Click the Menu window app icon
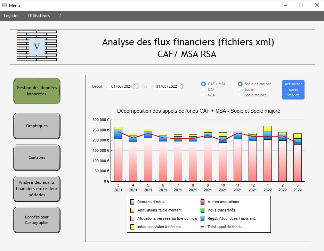324x251 pixels. (x=4, y=5)
